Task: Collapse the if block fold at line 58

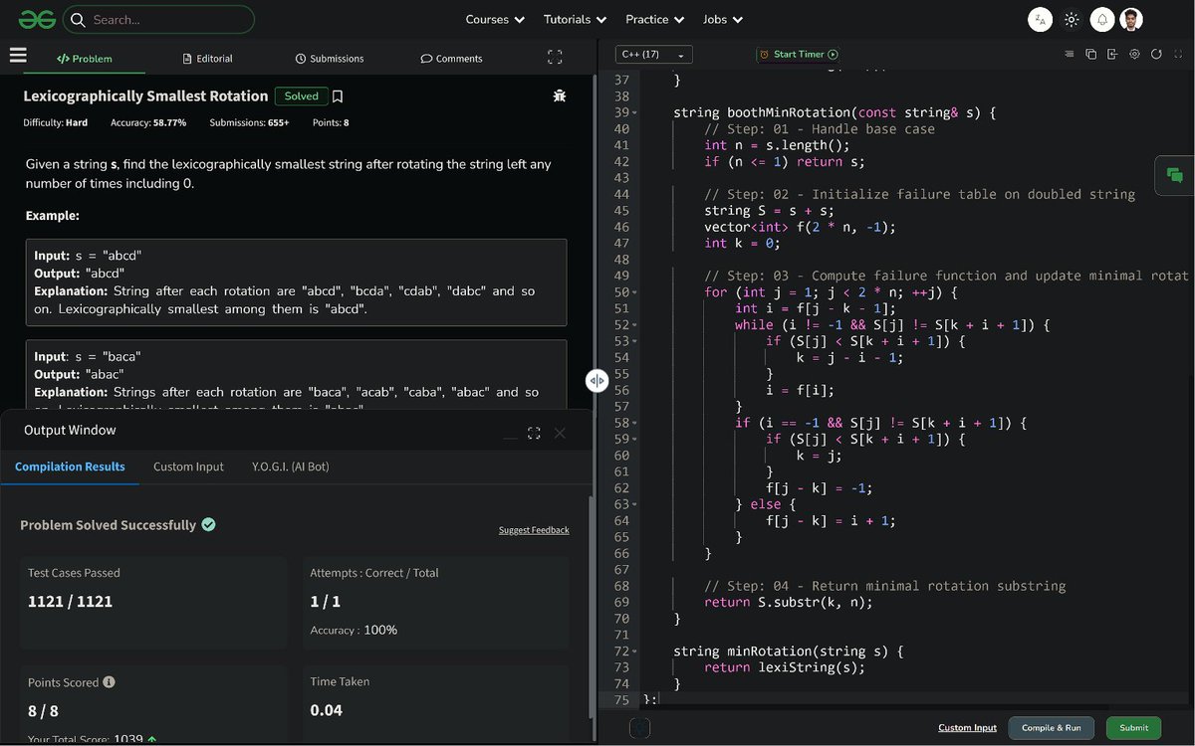Action: 634,423
